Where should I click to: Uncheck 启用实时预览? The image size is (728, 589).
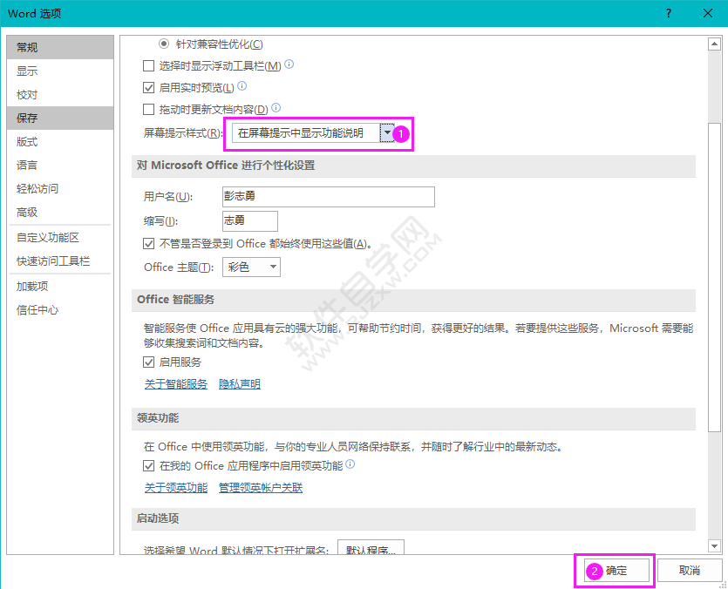tap(150, 86)
